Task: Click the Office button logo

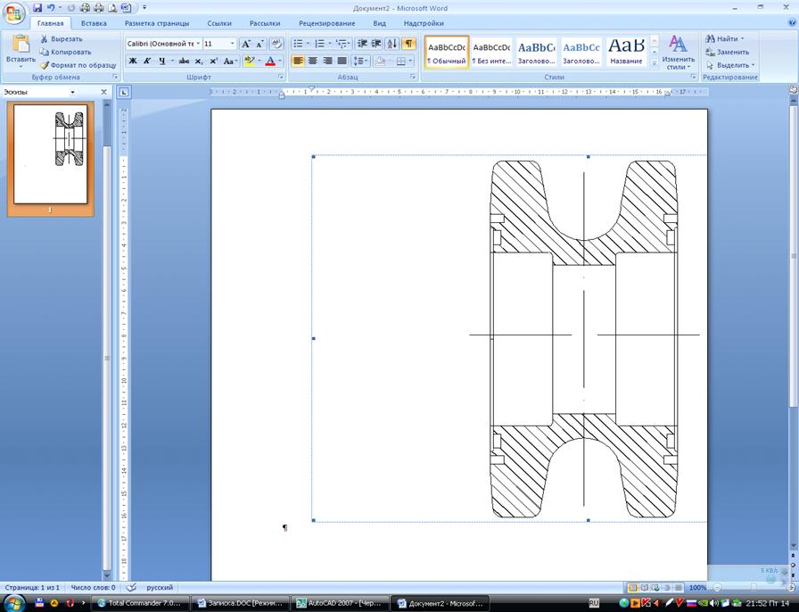Action: coord(14,13)
